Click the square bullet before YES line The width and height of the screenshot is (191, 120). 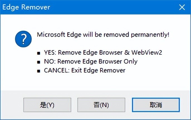[39, 53]
